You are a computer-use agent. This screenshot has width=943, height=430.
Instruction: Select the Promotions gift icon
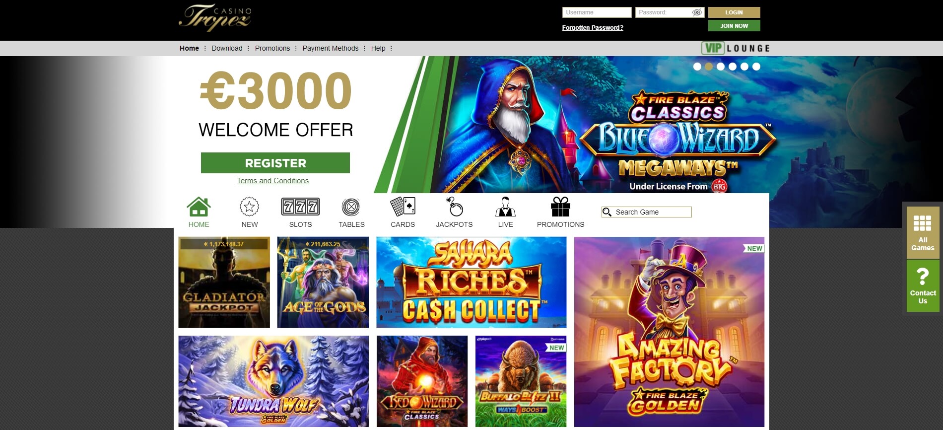coord(560,207)
